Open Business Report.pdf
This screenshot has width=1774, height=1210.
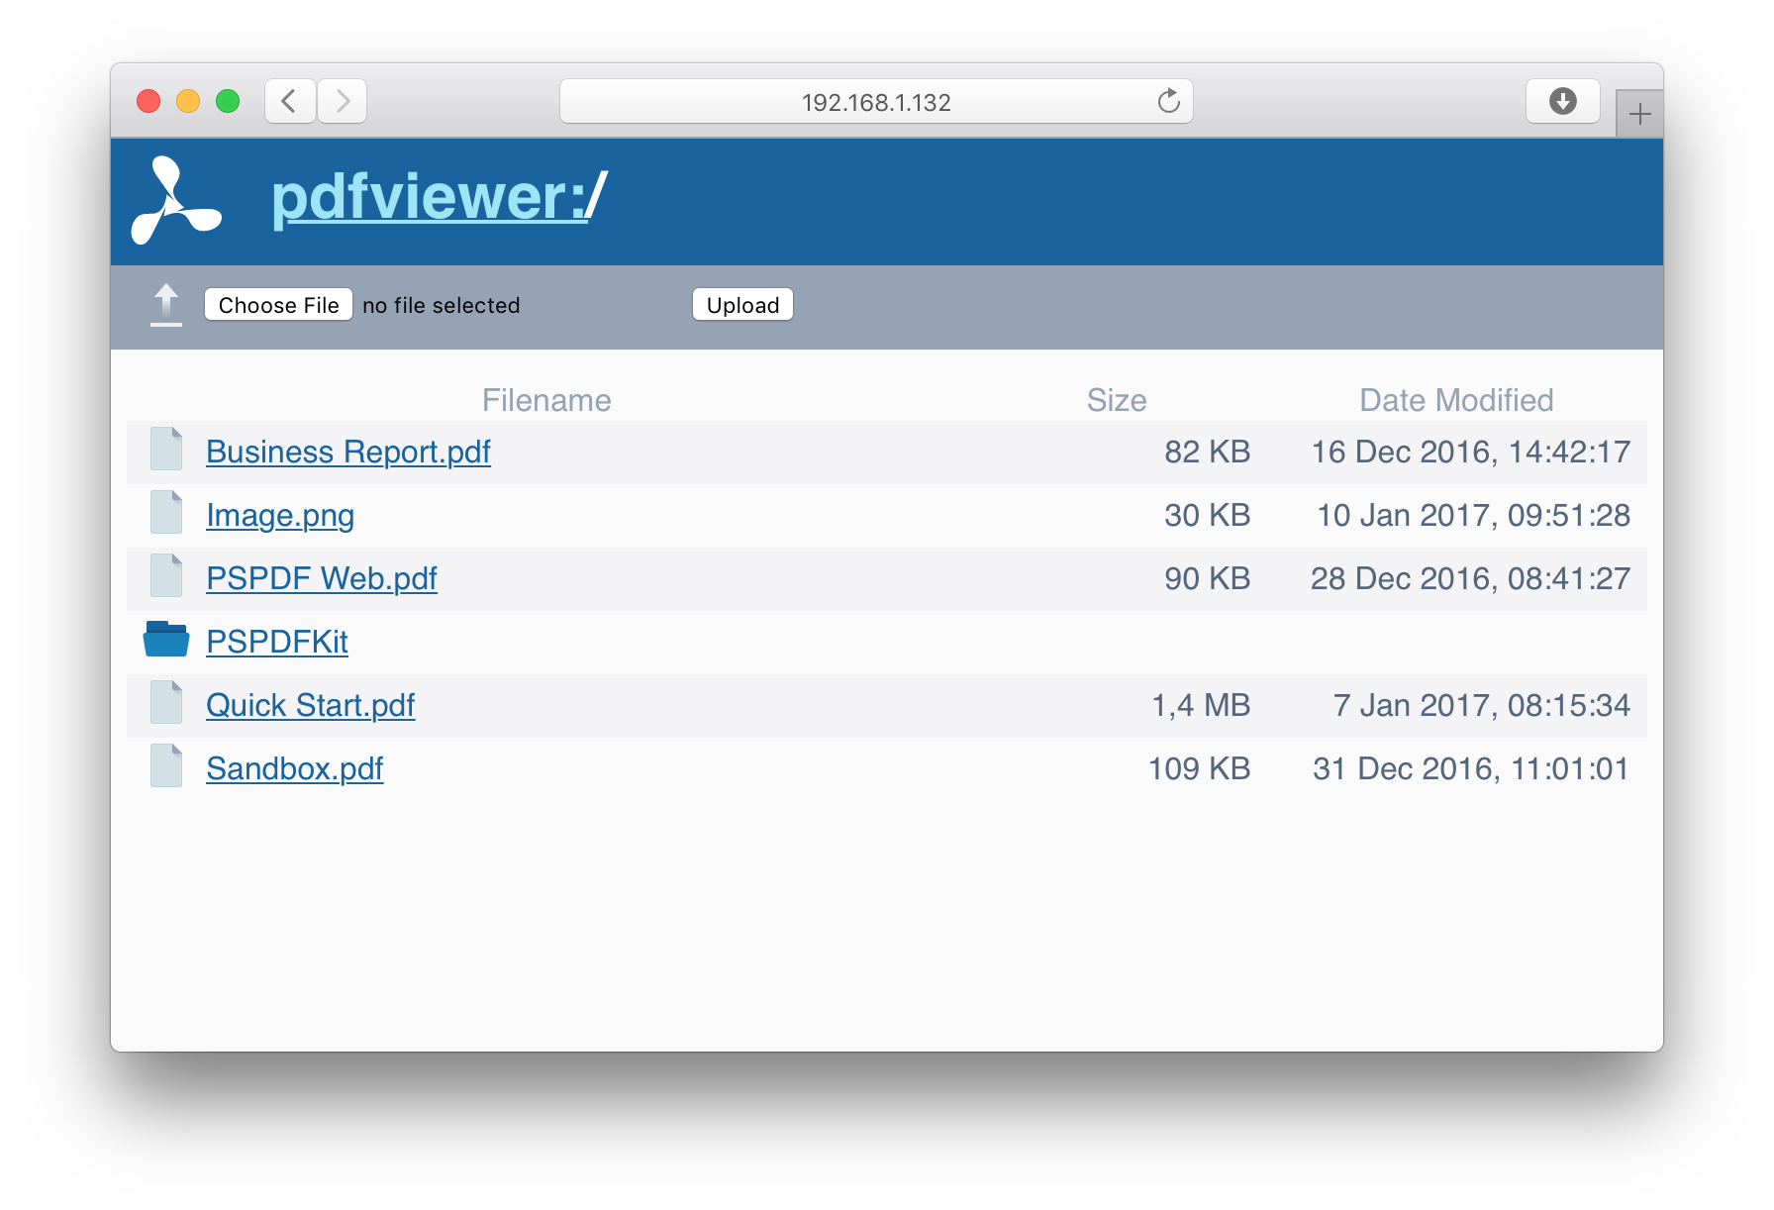(348, 452)
